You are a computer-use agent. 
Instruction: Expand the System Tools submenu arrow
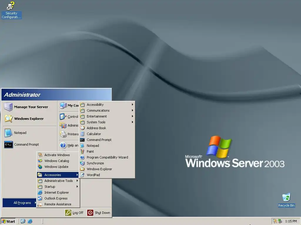(x=133, y=122)
